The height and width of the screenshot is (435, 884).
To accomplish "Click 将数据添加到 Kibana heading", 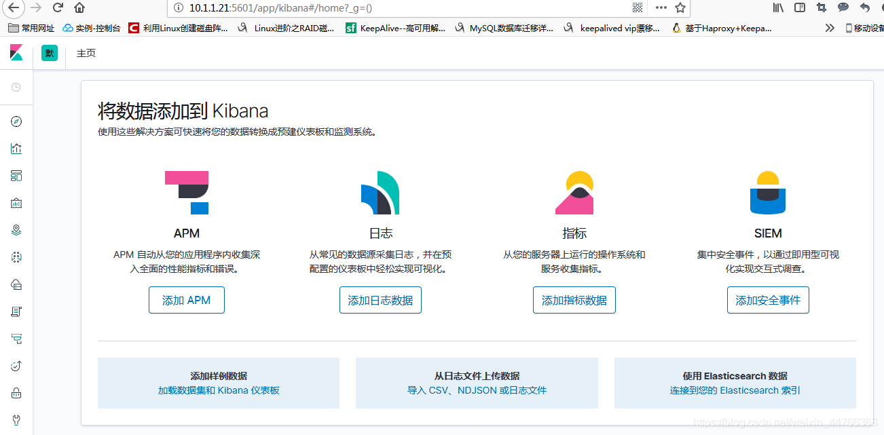I will click(183, 111).
